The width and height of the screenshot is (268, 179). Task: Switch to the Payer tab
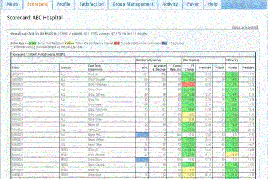tap(193, 4)
